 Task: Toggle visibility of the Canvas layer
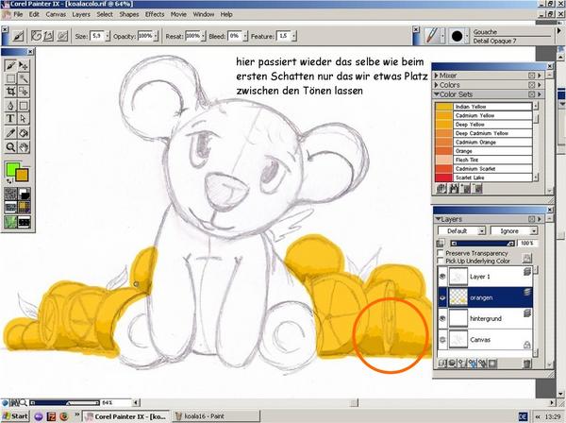(442, 340)
